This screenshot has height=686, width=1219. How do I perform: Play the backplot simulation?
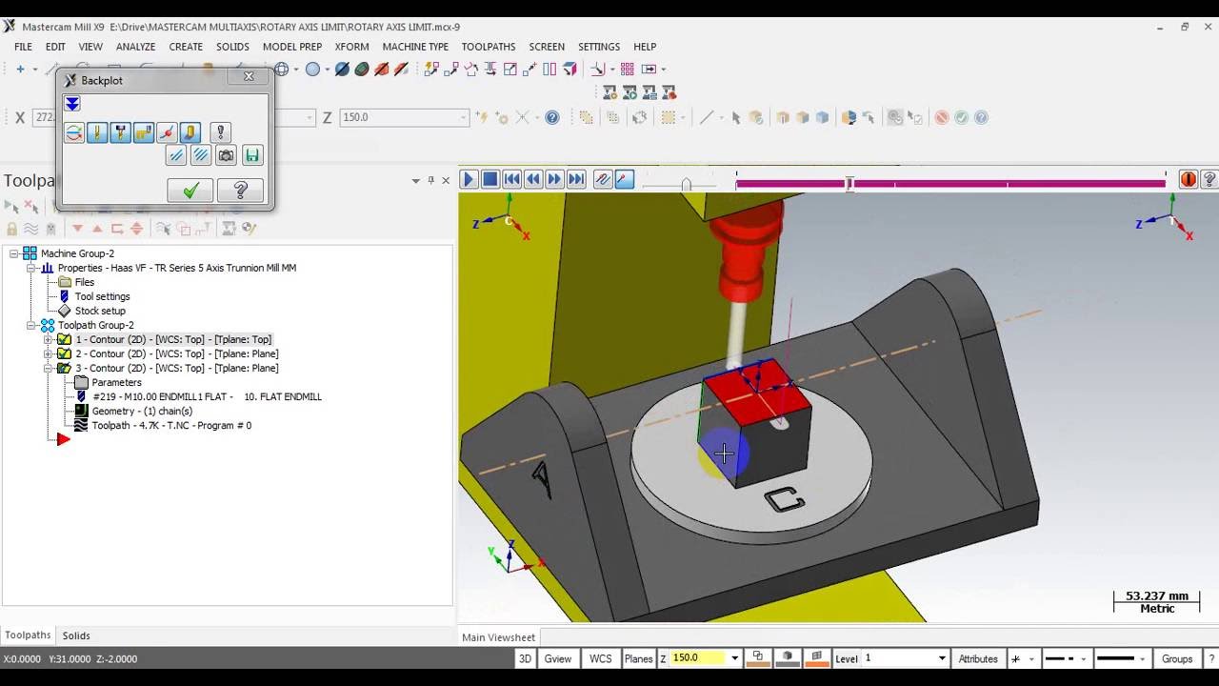469,179
